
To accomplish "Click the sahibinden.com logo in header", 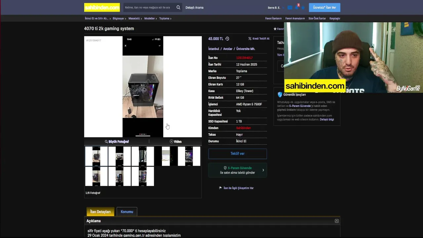I will point(102,7).
